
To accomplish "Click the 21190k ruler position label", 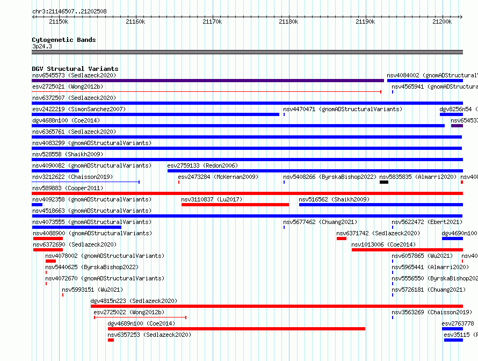I will [x=365, y=21].
